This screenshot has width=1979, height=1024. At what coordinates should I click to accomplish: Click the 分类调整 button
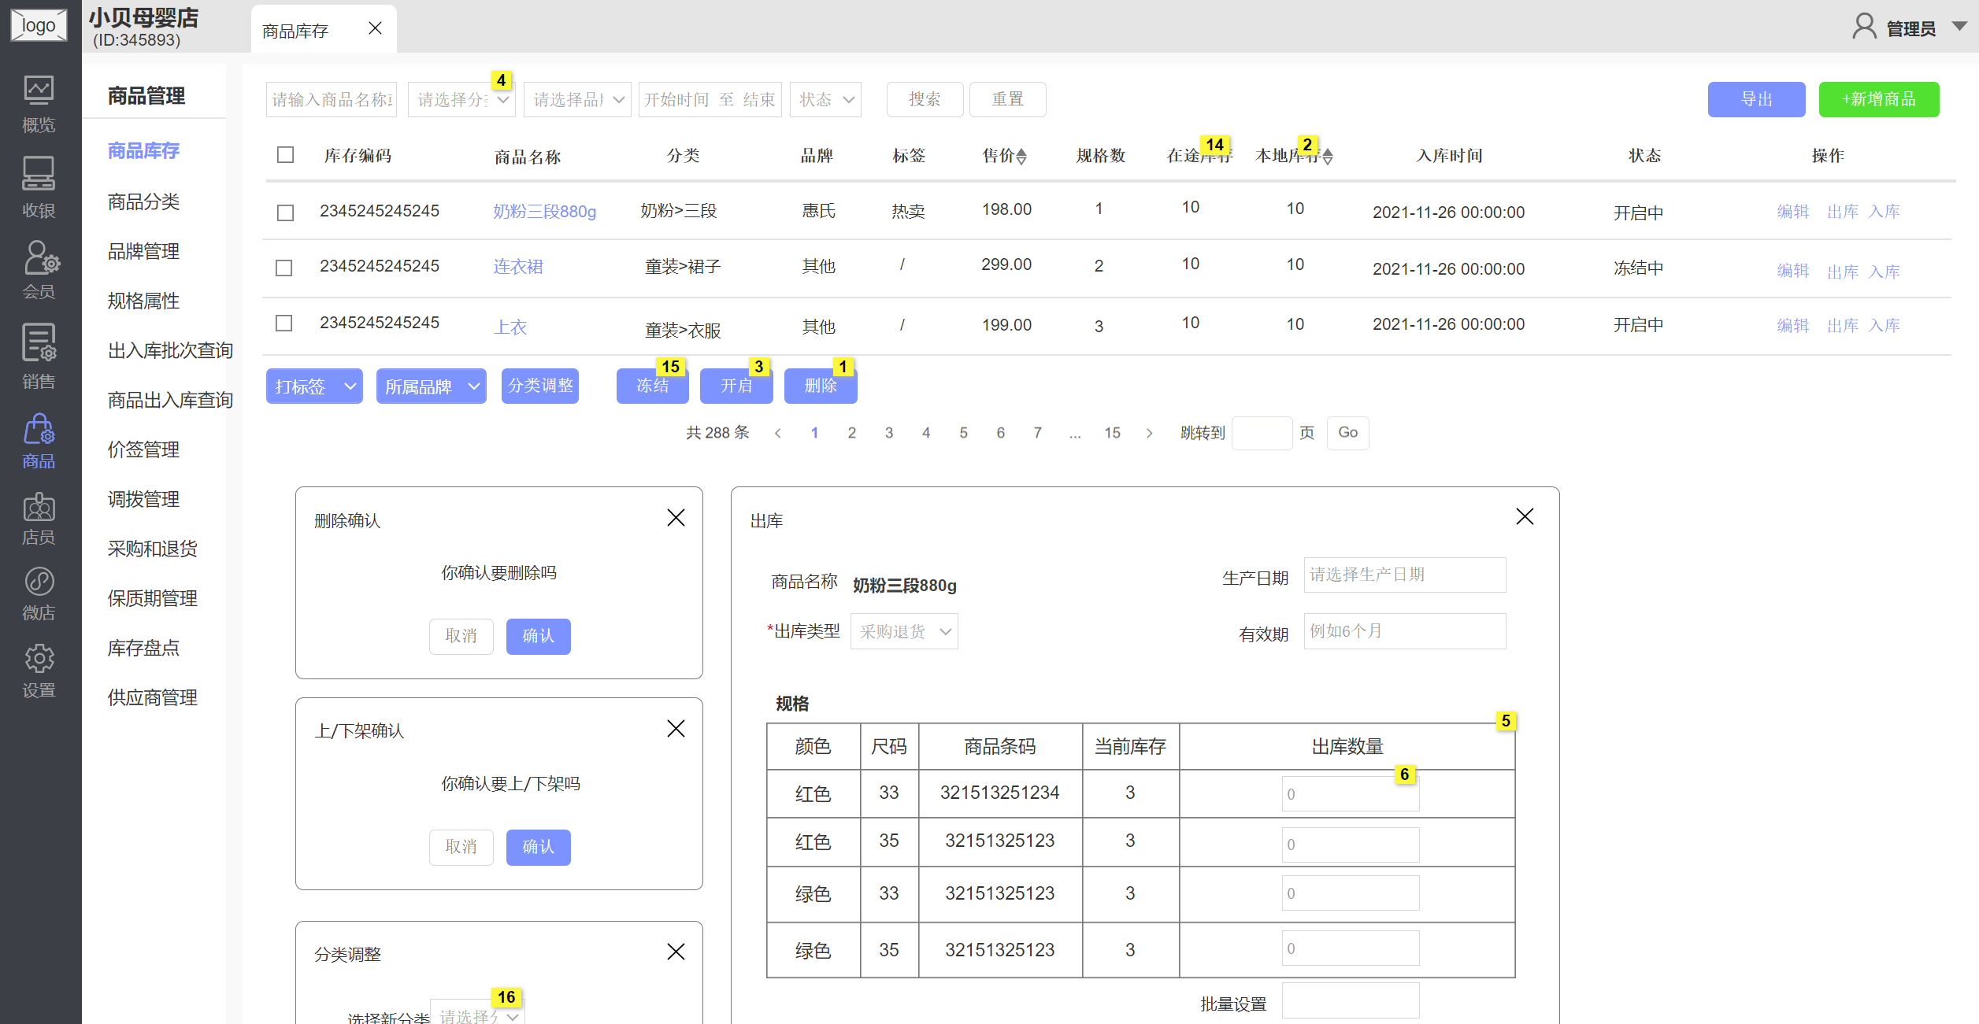click(x=540, y=386)
